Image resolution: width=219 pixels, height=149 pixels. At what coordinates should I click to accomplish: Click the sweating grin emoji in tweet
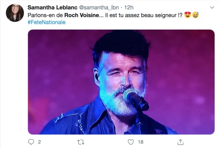pos(195,15)
